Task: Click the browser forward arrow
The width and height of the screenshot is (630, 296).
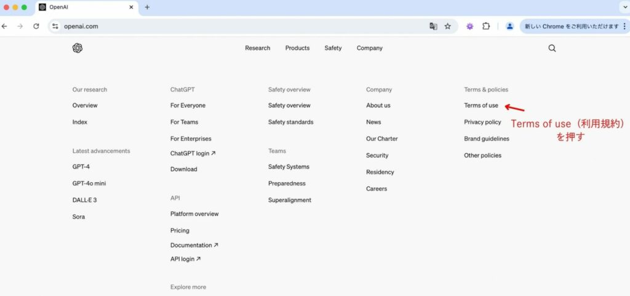Action: (x=20, y=26)
